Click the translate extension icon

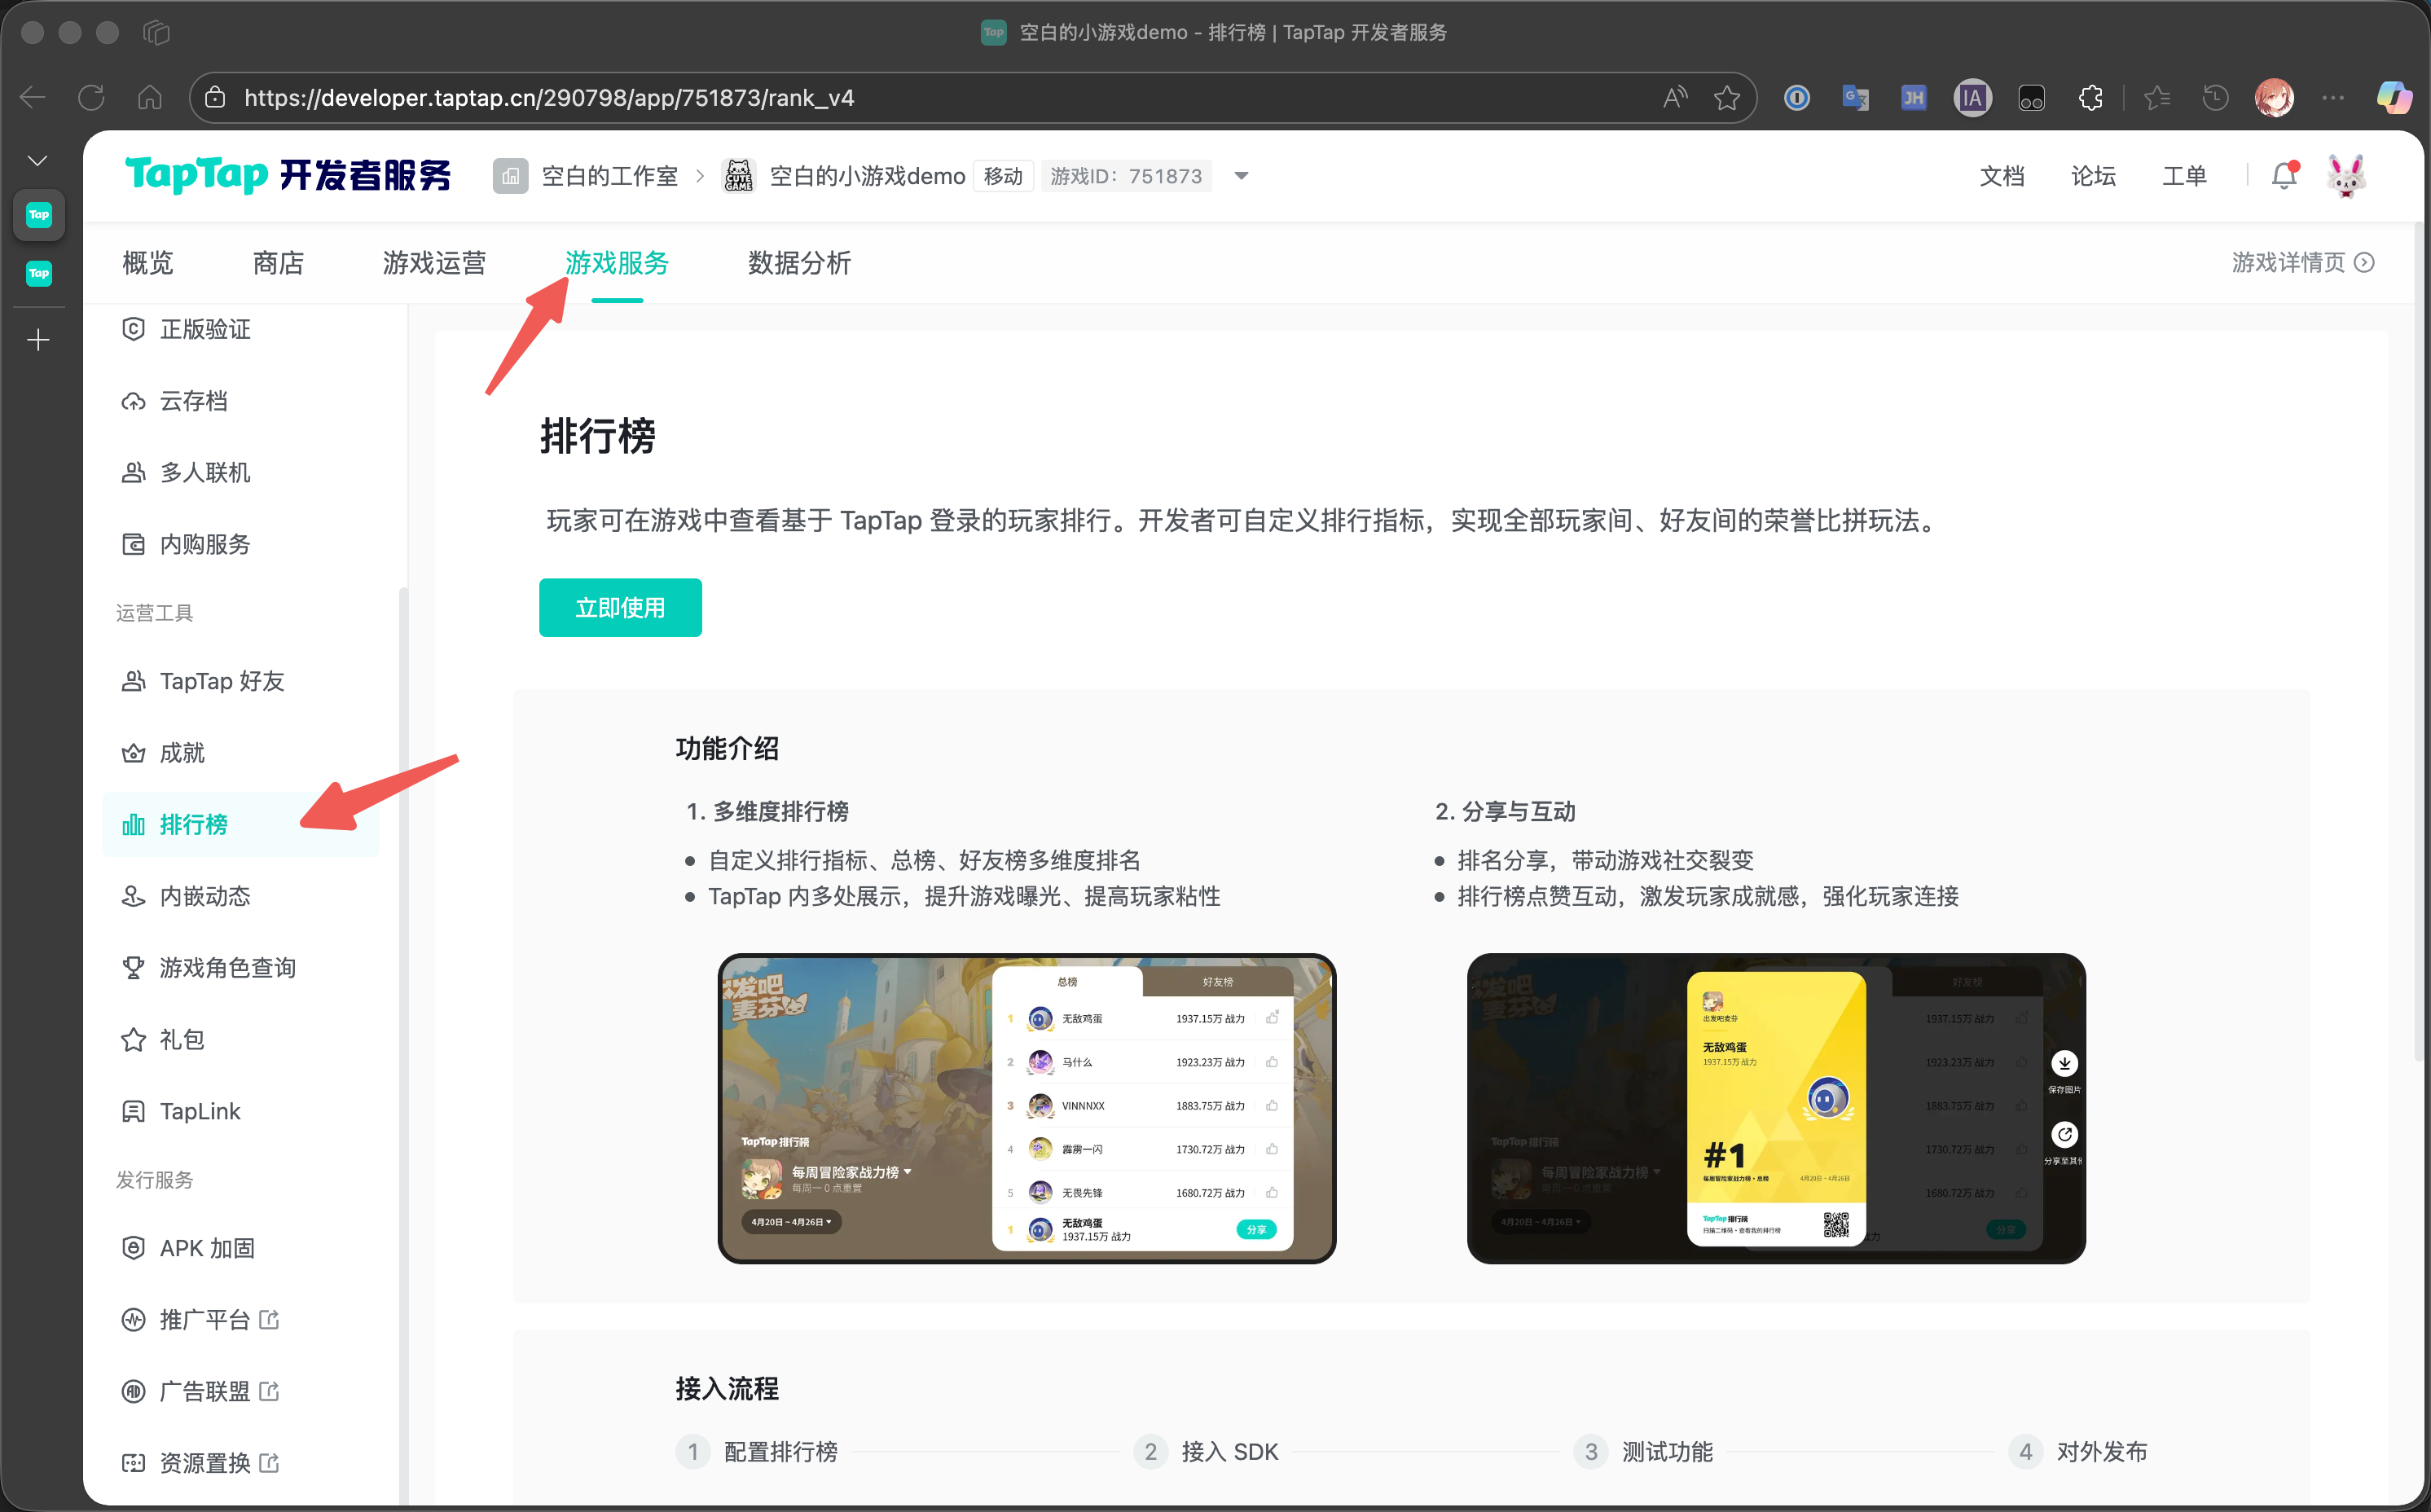(1856, 98)
